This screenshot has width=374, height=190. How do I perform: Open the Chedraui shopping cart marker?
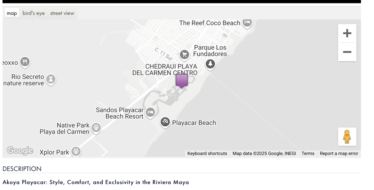(184, 55)
